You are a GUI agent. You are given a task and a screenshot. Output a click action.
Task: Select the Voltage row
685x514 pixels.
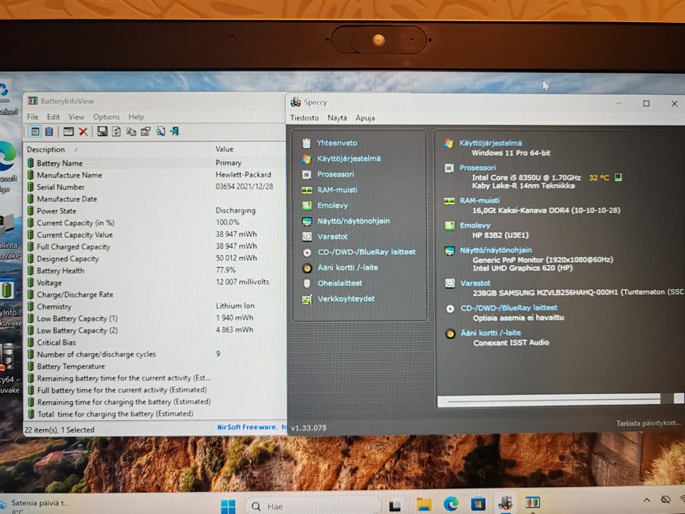[155, 283]
